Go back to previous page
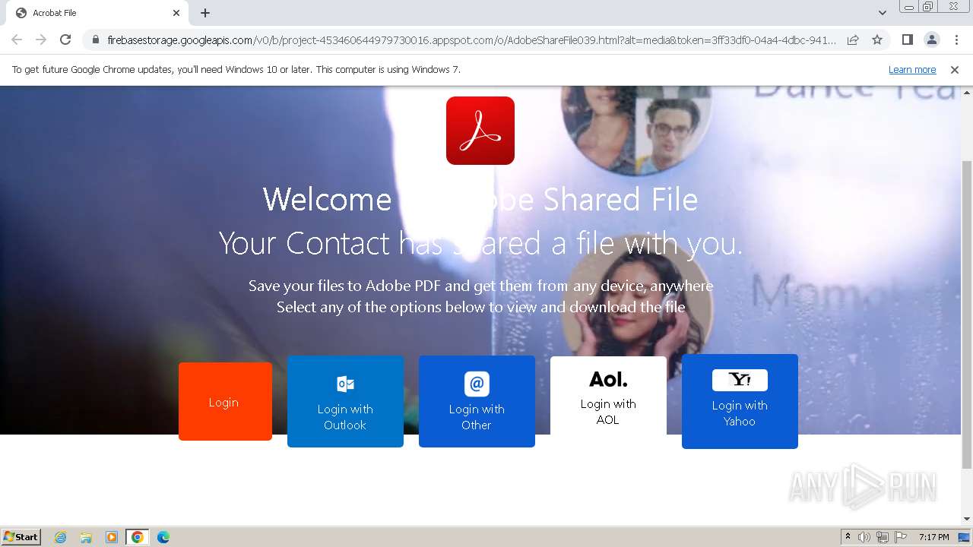 [17, 40]
